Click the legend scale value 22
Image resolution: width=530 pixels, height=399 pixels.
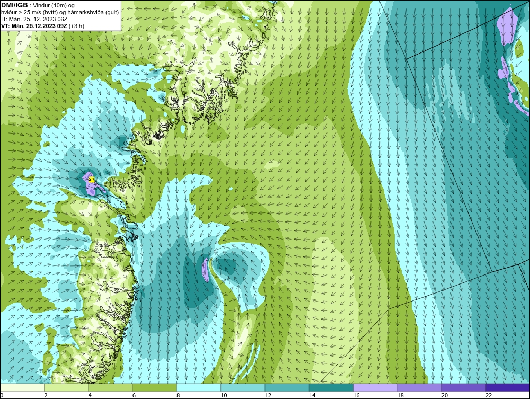pos(489,396)
